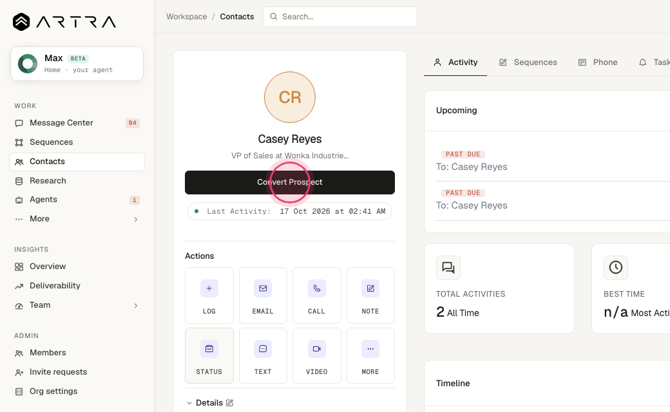The image size is (670, 412).
Task: Switch to the Phone tab
Action: (x=598, y=62)
